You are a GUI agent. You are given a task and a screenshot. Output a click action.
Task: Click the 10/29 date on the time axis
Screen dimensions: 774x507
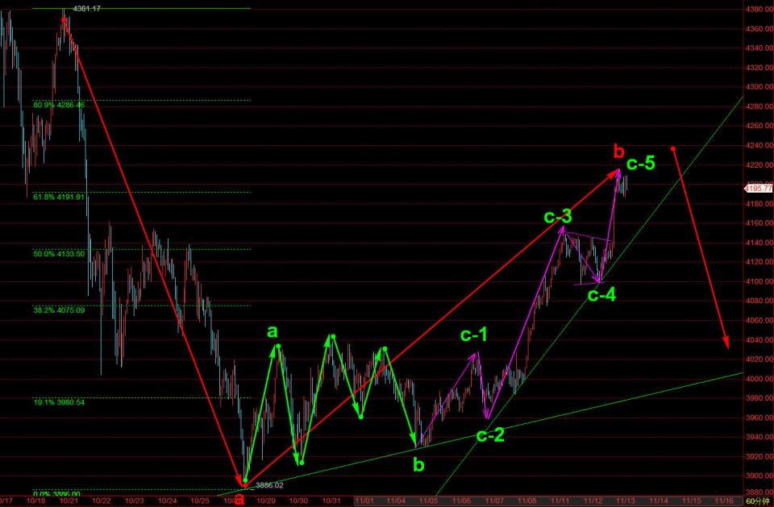pyautogui.click(x=265, y=501)
